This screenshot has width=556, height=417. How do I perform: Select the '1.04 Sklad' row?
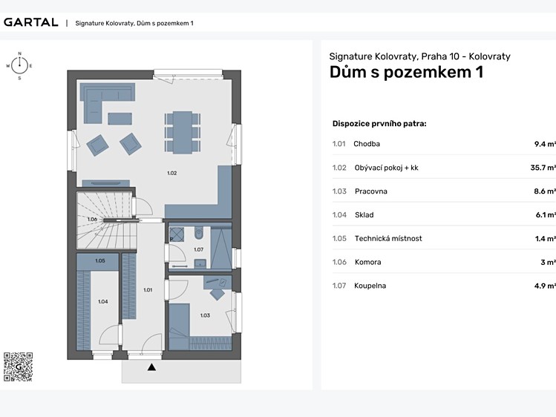point(444,214)
